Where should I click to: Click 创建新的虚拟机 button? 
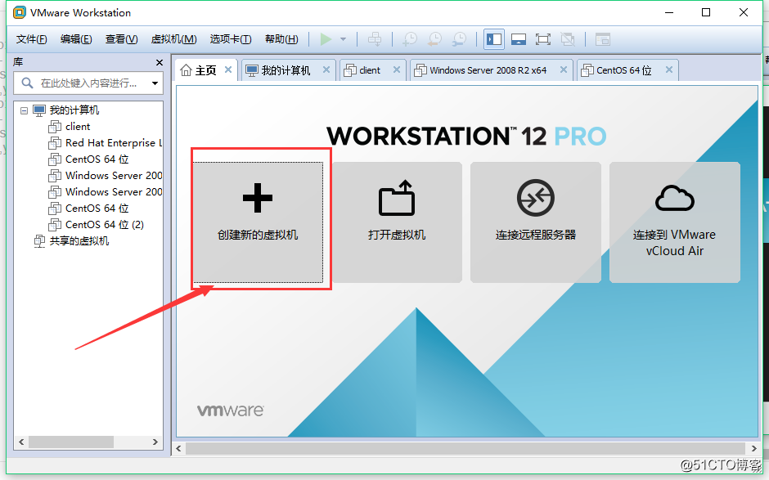coord(258,222)
